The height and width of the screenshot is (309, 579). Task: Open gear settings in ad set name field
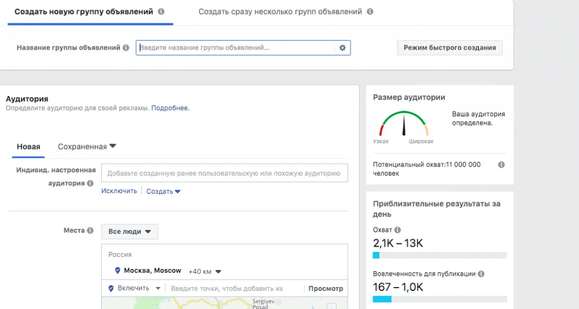[x=342, y=47]
